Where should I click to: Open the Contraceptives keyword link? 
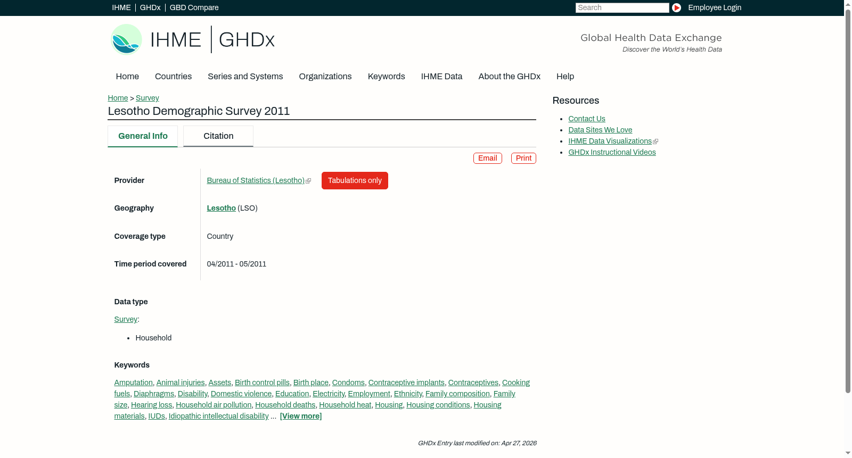click(x=473, y=382)
